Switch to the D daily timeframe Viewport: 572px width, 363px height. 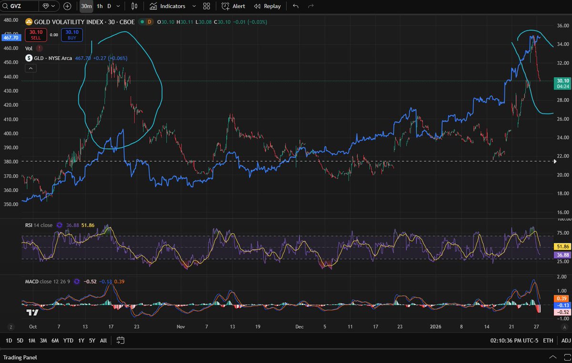pos(109,6)
